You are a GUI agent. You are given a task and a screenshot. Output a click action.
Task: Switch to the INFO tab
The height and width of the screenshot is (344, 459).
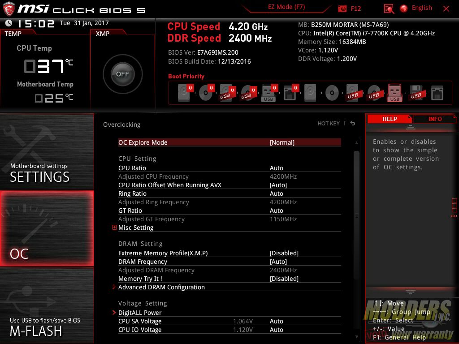point(435,119)
